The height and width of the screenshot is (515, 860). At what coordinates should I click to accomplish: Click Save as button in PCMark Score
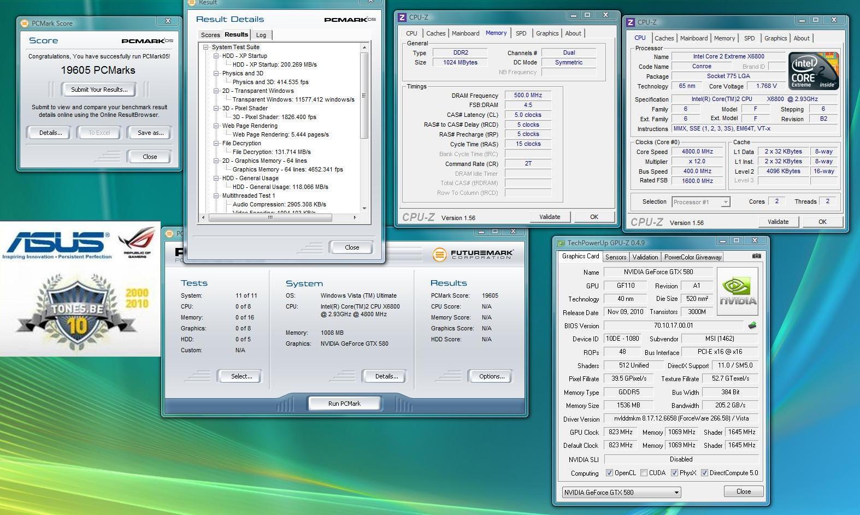150,133
